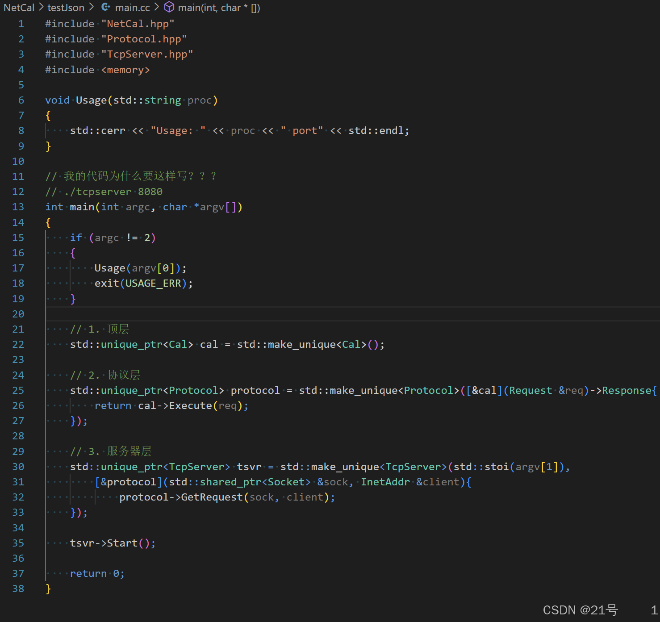This screenshot has height=622, width=660.
Task: Click std::cerr on line 8
Action: [98, 131]
